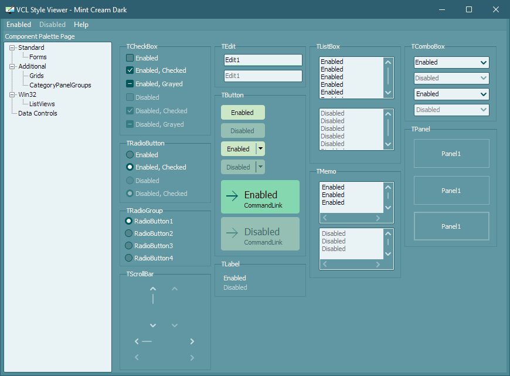Click down arrow of the disabled TListBox scrollbar
The image size is (510, 376).
pyautogui.click(x=387, y=144)
